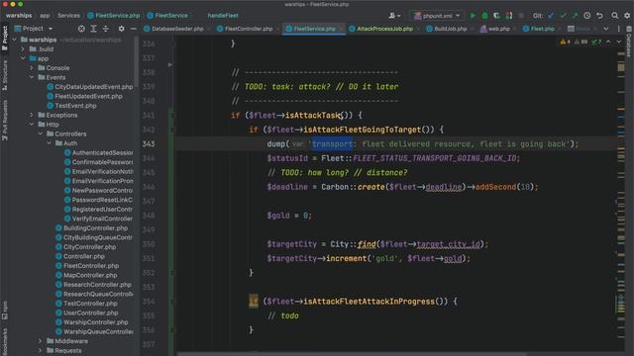Go to next highlighted error arrow
This screenshot has height=356, width=634.
click(x=618, y=42)
